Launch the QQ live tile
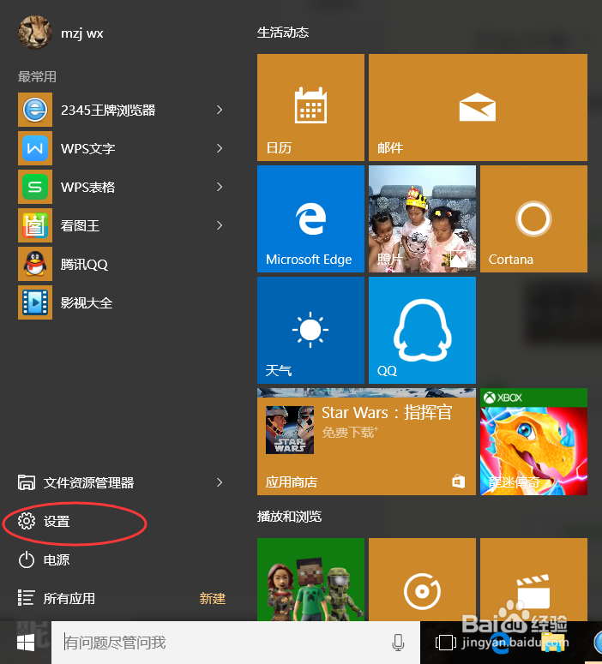The image size is (602, 664). 422,331
